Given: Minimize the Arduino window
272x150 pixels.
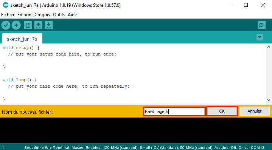Looking at the screenshot, I should point(229,5).
